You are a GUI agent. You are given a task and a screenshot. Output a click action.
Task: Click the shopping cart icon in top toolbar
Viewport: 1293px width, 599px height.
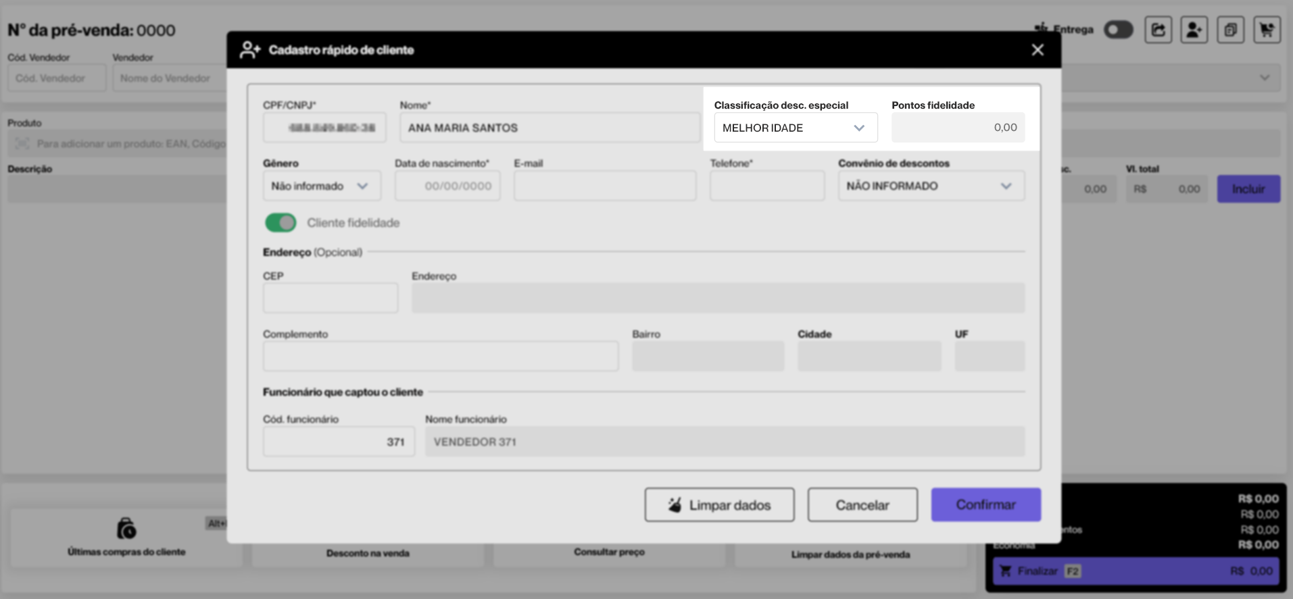[x=1267, y=30]
